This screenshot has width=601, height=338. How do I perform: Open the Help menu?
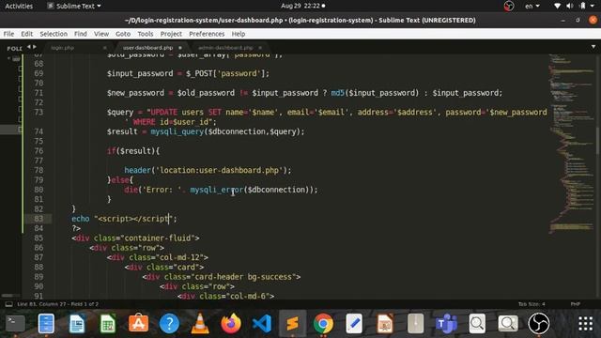click(x=238, y=34)
